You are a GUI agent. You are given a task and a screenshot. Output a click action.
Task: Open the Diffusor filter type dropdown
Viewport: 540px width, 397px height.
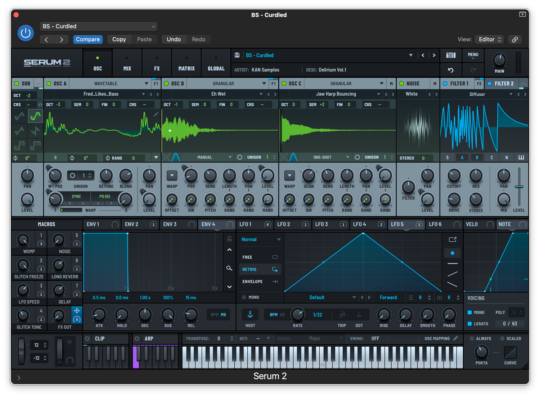[x=477, y=94]
